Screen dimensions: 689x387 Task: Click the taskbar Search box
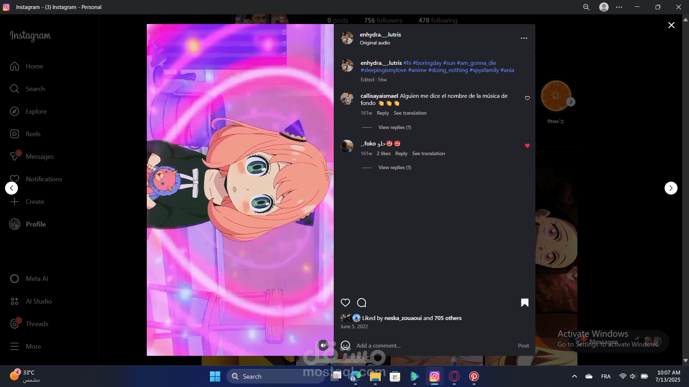[x=276, y=376]
